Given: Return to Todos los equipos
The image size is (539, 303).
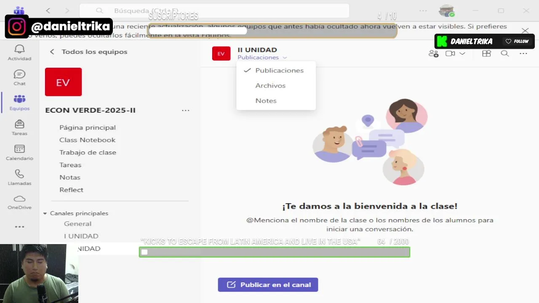Looking at the screenshot, I should [x=88, y=52].
